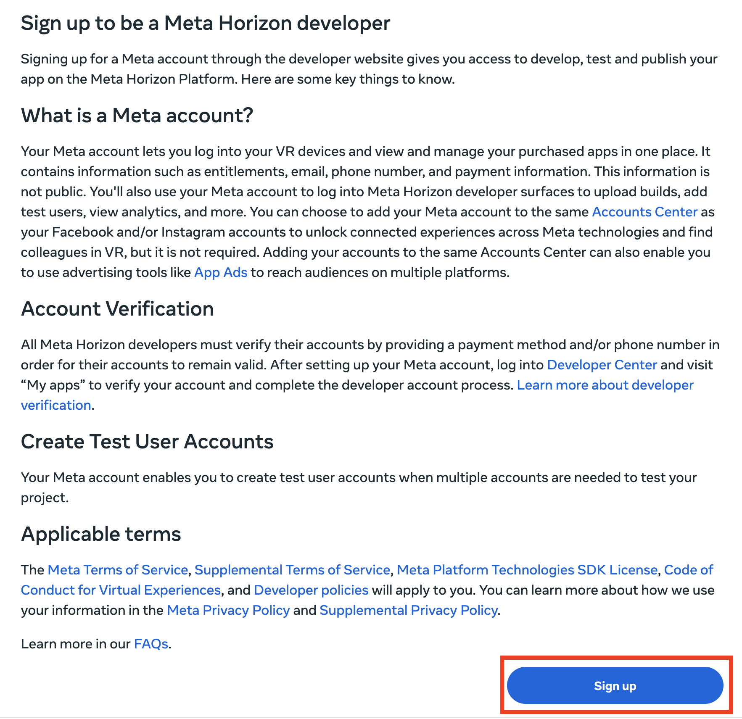742x719 pixels.
Task: Open Meta Platform Technologies SDK License
Action: click(x=527, y=570)
